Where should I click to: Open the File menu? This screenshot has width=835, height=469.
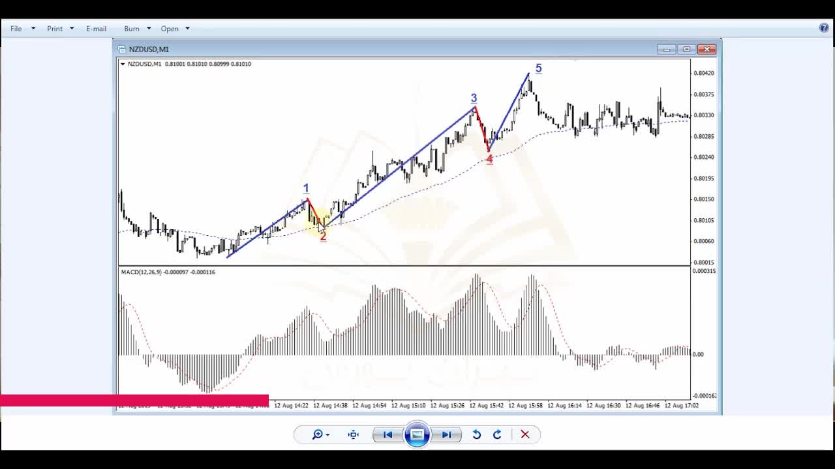point(16,29)
